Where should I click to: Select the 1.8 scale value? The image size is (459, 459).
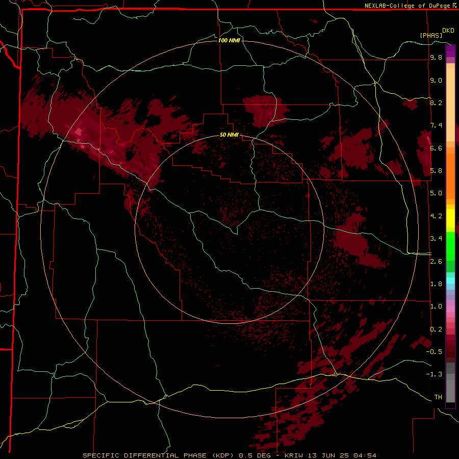pos(436,284)
